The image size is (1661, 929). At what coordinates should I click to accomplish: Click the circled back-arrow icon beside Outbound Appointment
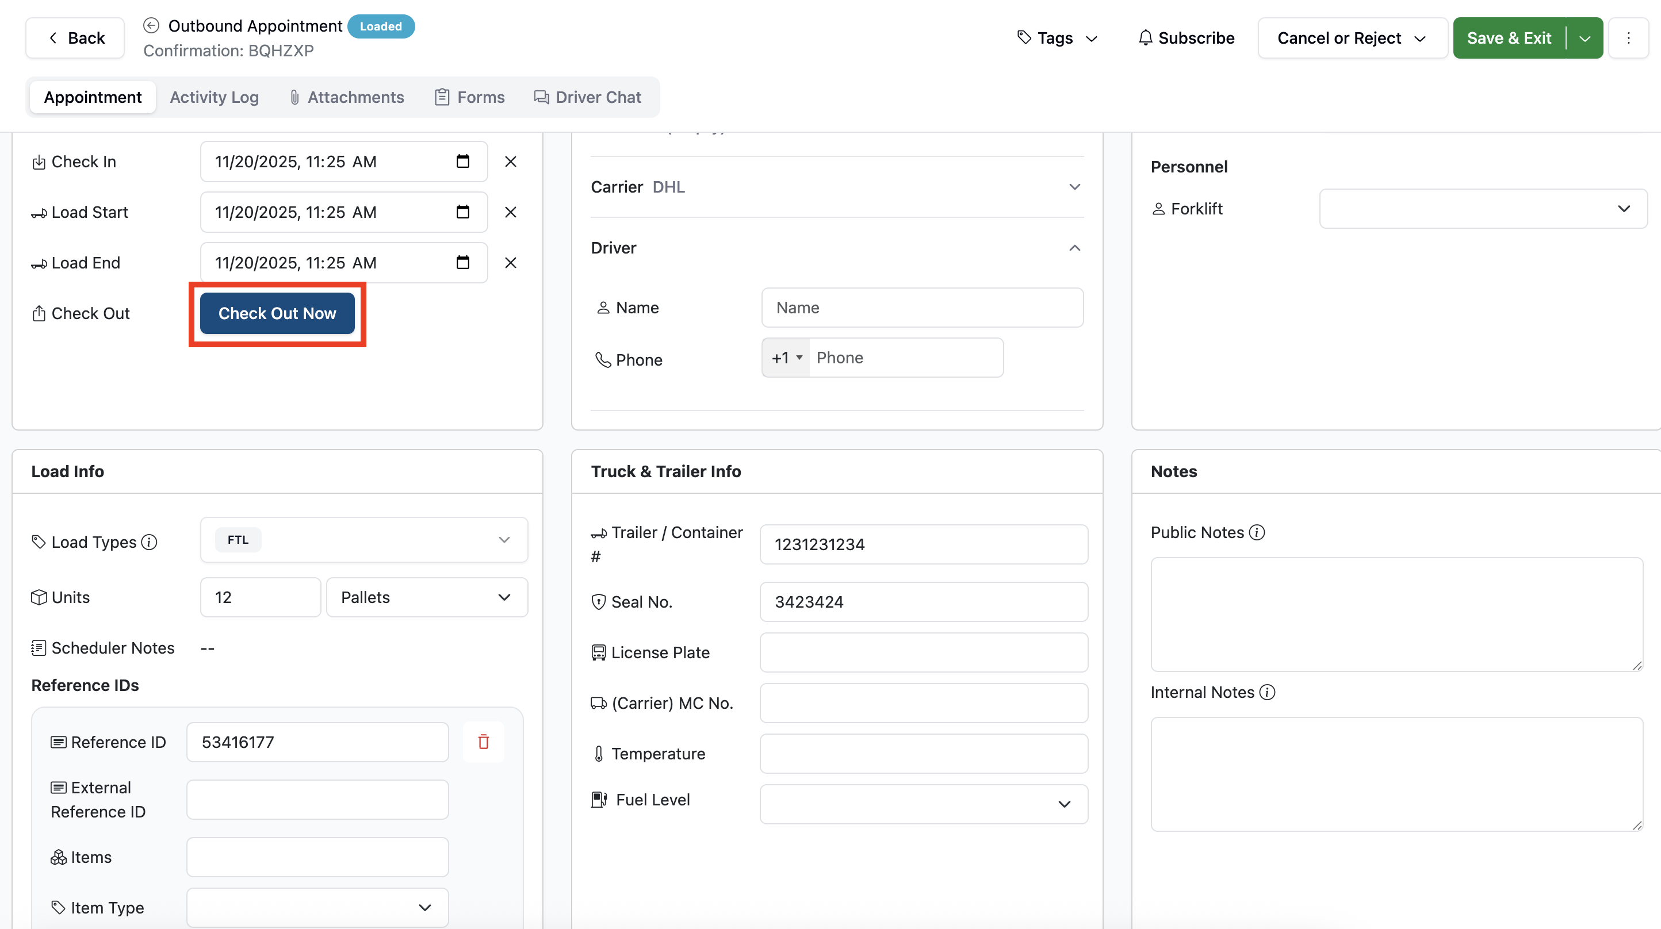[151, 26]
